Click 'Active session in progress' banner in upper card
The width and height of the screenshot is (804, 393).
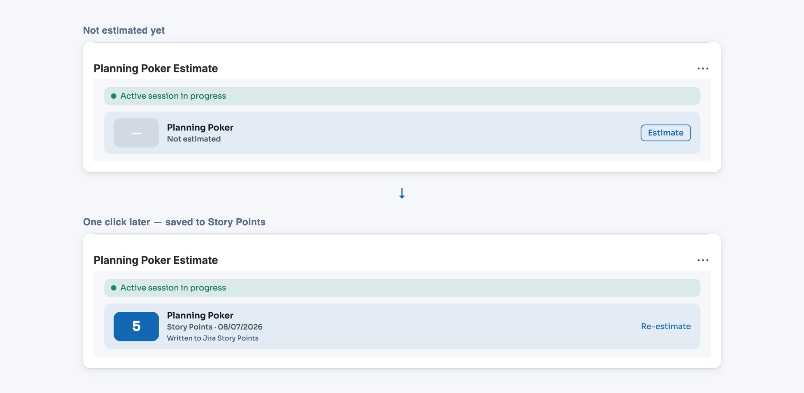pos(402,96)
